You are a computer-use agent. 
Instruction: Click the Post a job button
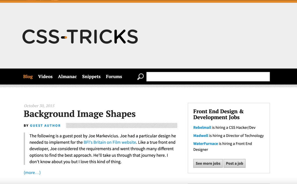(x=234, y=163)
